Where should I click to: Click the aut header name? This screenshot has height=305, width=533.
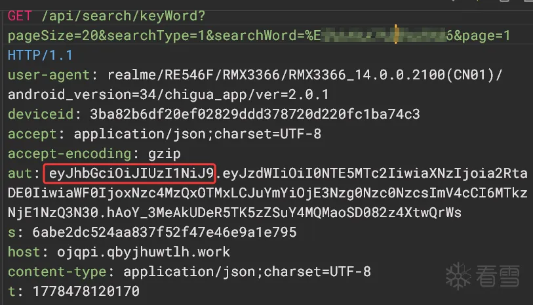[20, 173]
